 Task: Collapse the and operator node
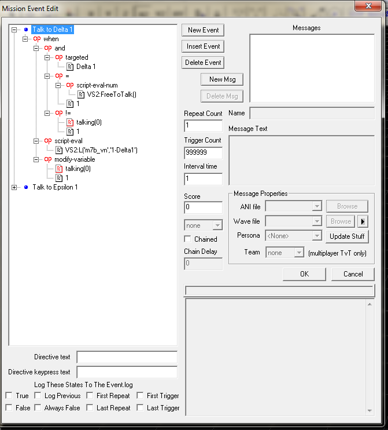(36, 48)
